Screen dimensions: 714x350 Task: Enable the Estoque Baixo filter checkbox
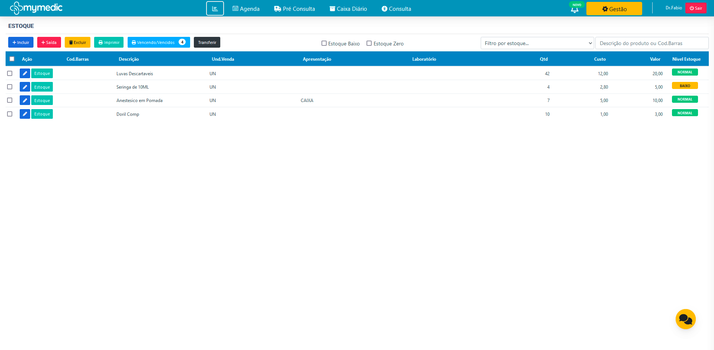click(x=324, y=43)
